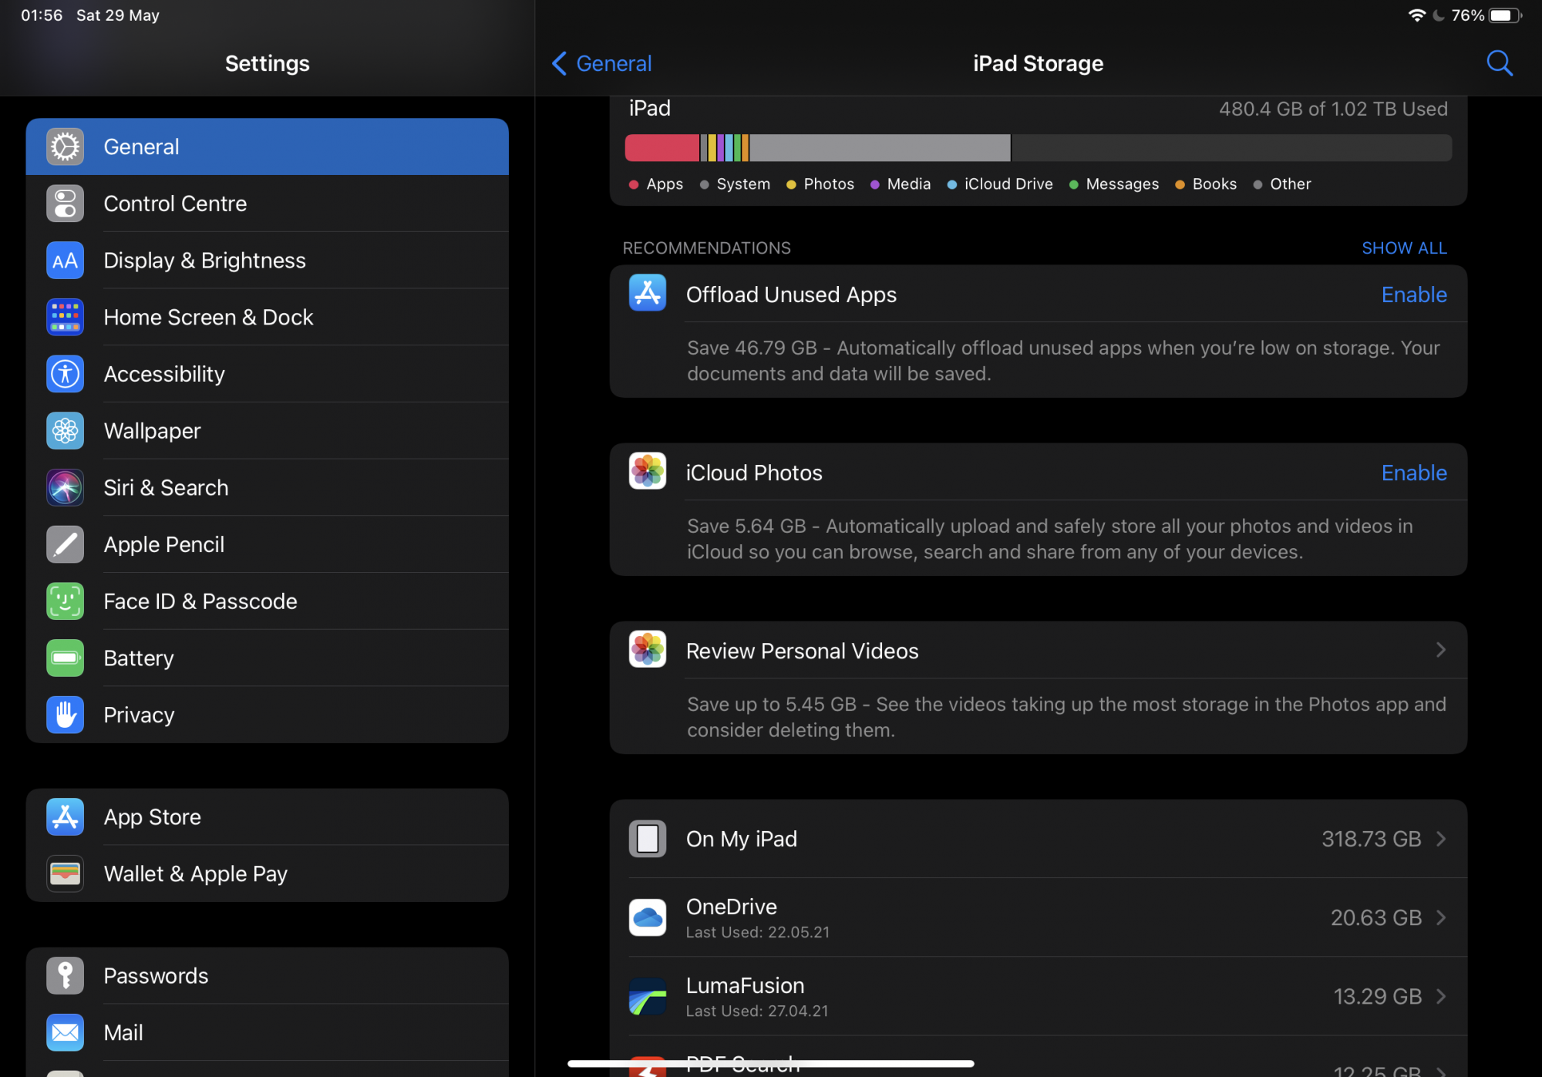Tap the Siri & Search icon

click(65, 488)
